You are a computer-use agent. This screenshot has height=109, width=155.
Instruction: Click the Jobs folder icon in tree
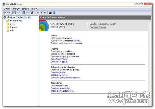click(8, 31)
